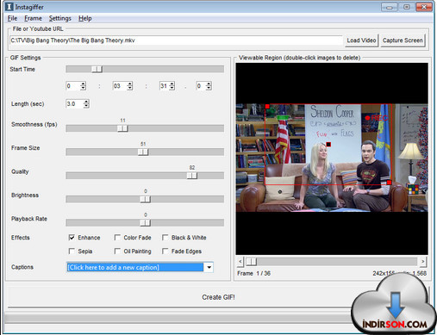Screen dimensions: 437x335
Task: Increase Length seconds with up arrow
Action: pos(86,102)
